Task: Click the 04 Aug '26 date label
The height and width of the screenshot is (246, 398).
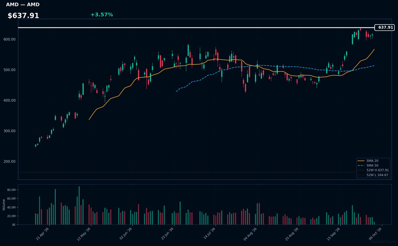Action: [250, 233]
